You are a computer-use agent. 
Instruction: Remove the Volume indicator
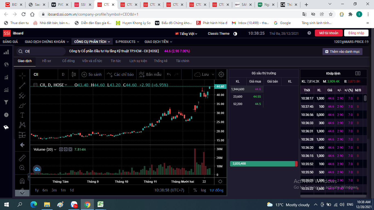click(70, 149)
